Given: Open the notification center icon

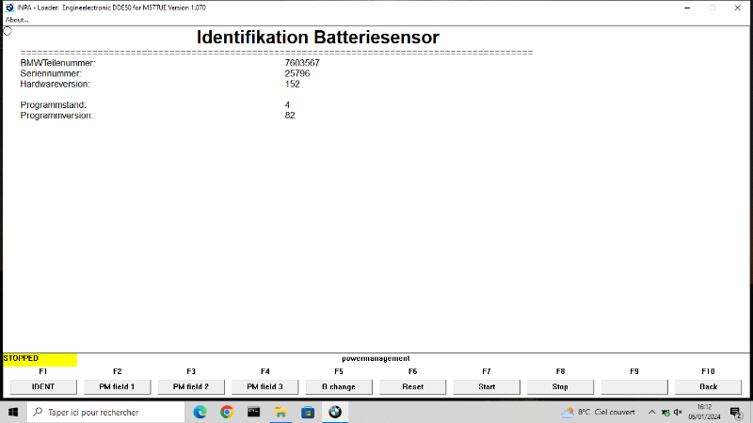Looking at the screenshot, I should (736, 413).
